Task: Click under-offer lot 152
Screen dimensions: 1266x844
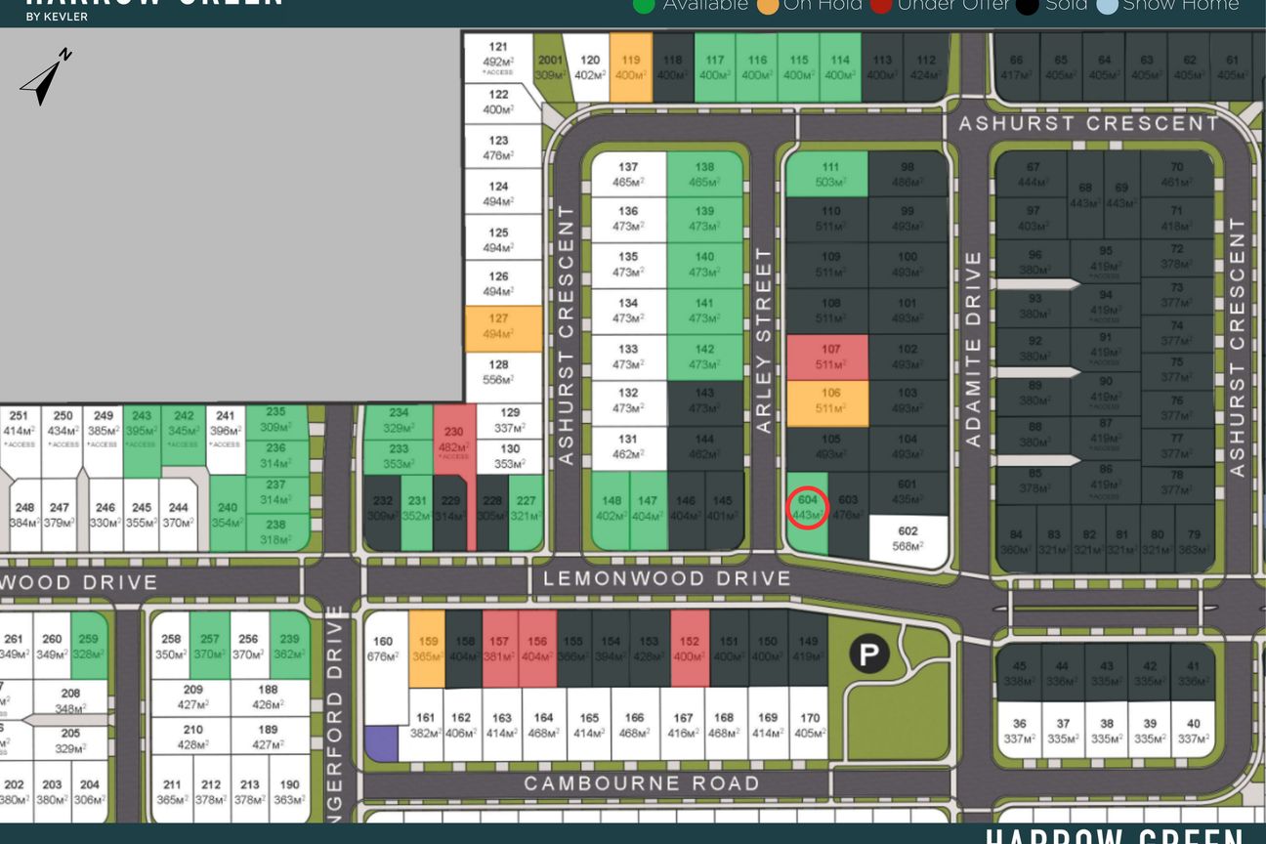Action: click(690, 649)
